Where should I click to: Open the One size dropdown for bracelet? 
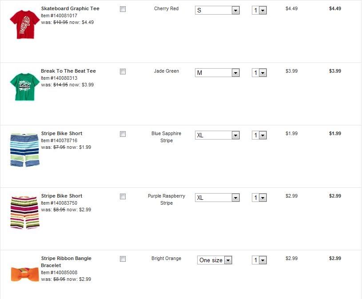tap(215, 260)
